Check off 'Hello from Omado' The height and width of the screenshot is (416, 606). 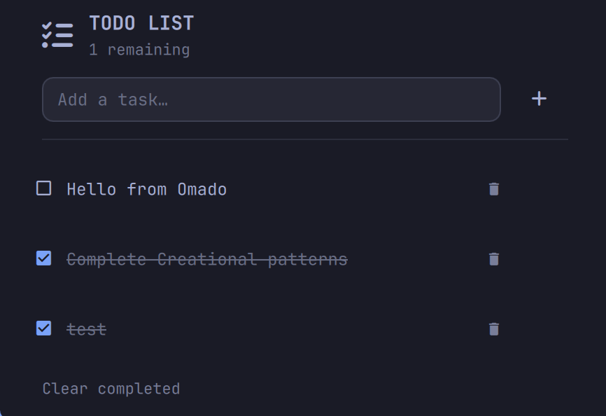(43, 188)
